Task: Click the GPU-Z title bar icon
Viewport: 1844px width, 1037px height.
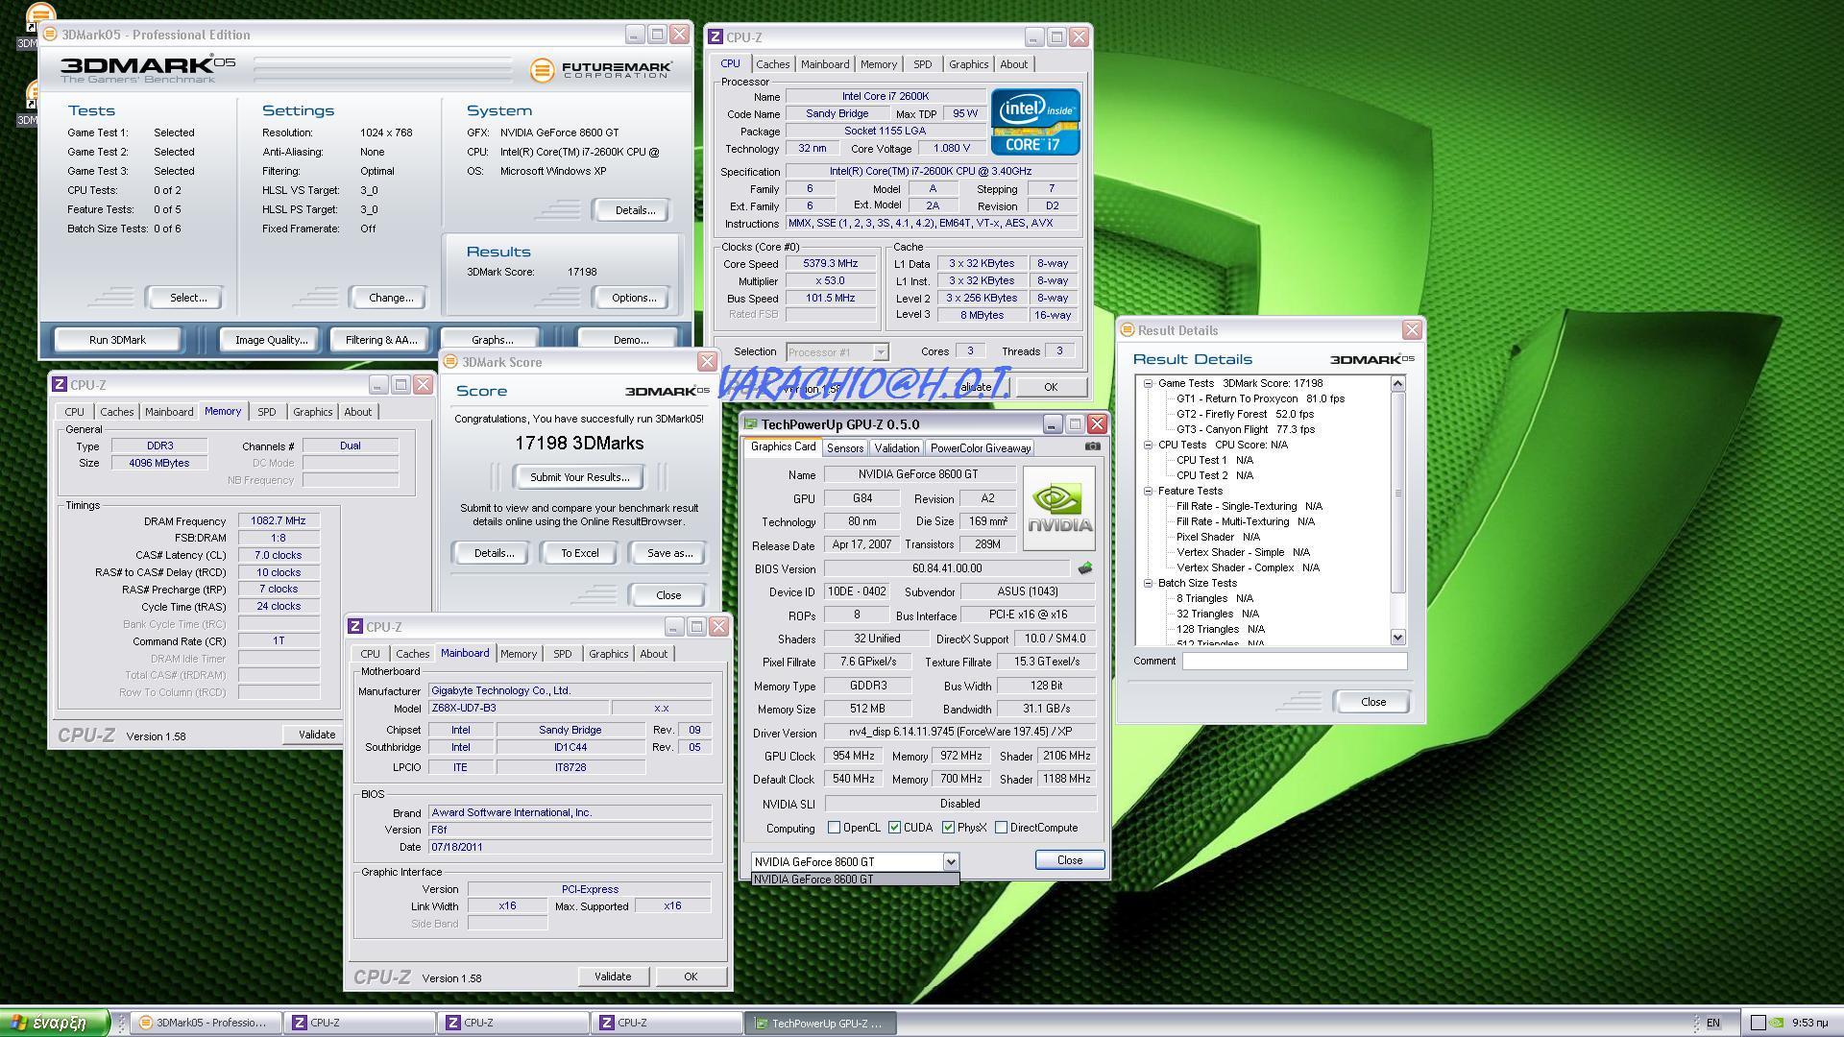Action: point(751,424)
